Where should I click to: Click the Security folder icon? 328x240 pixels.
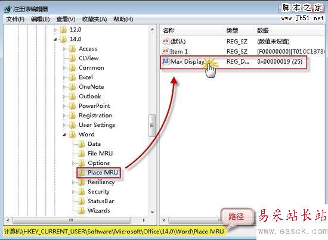(81, 192)
